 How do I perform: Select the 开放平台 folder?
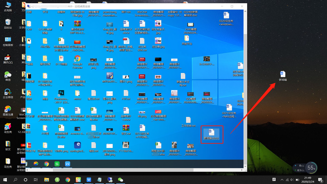point(187,40)
